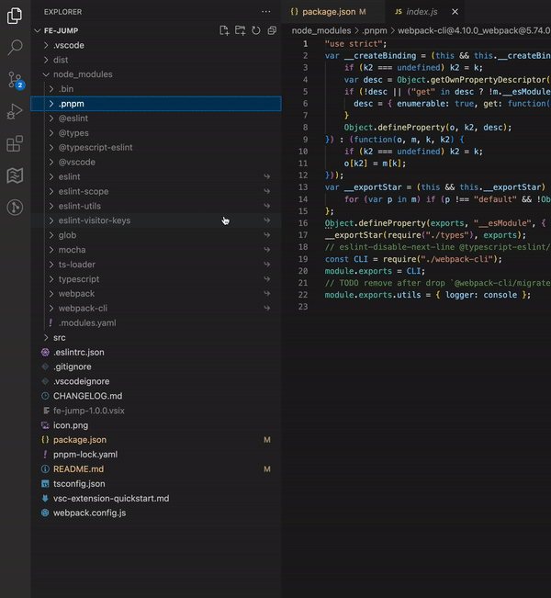Viewport: 551px width, 598px height.
Task: Open Source Control view with badge 2
Action: [16, 80]
